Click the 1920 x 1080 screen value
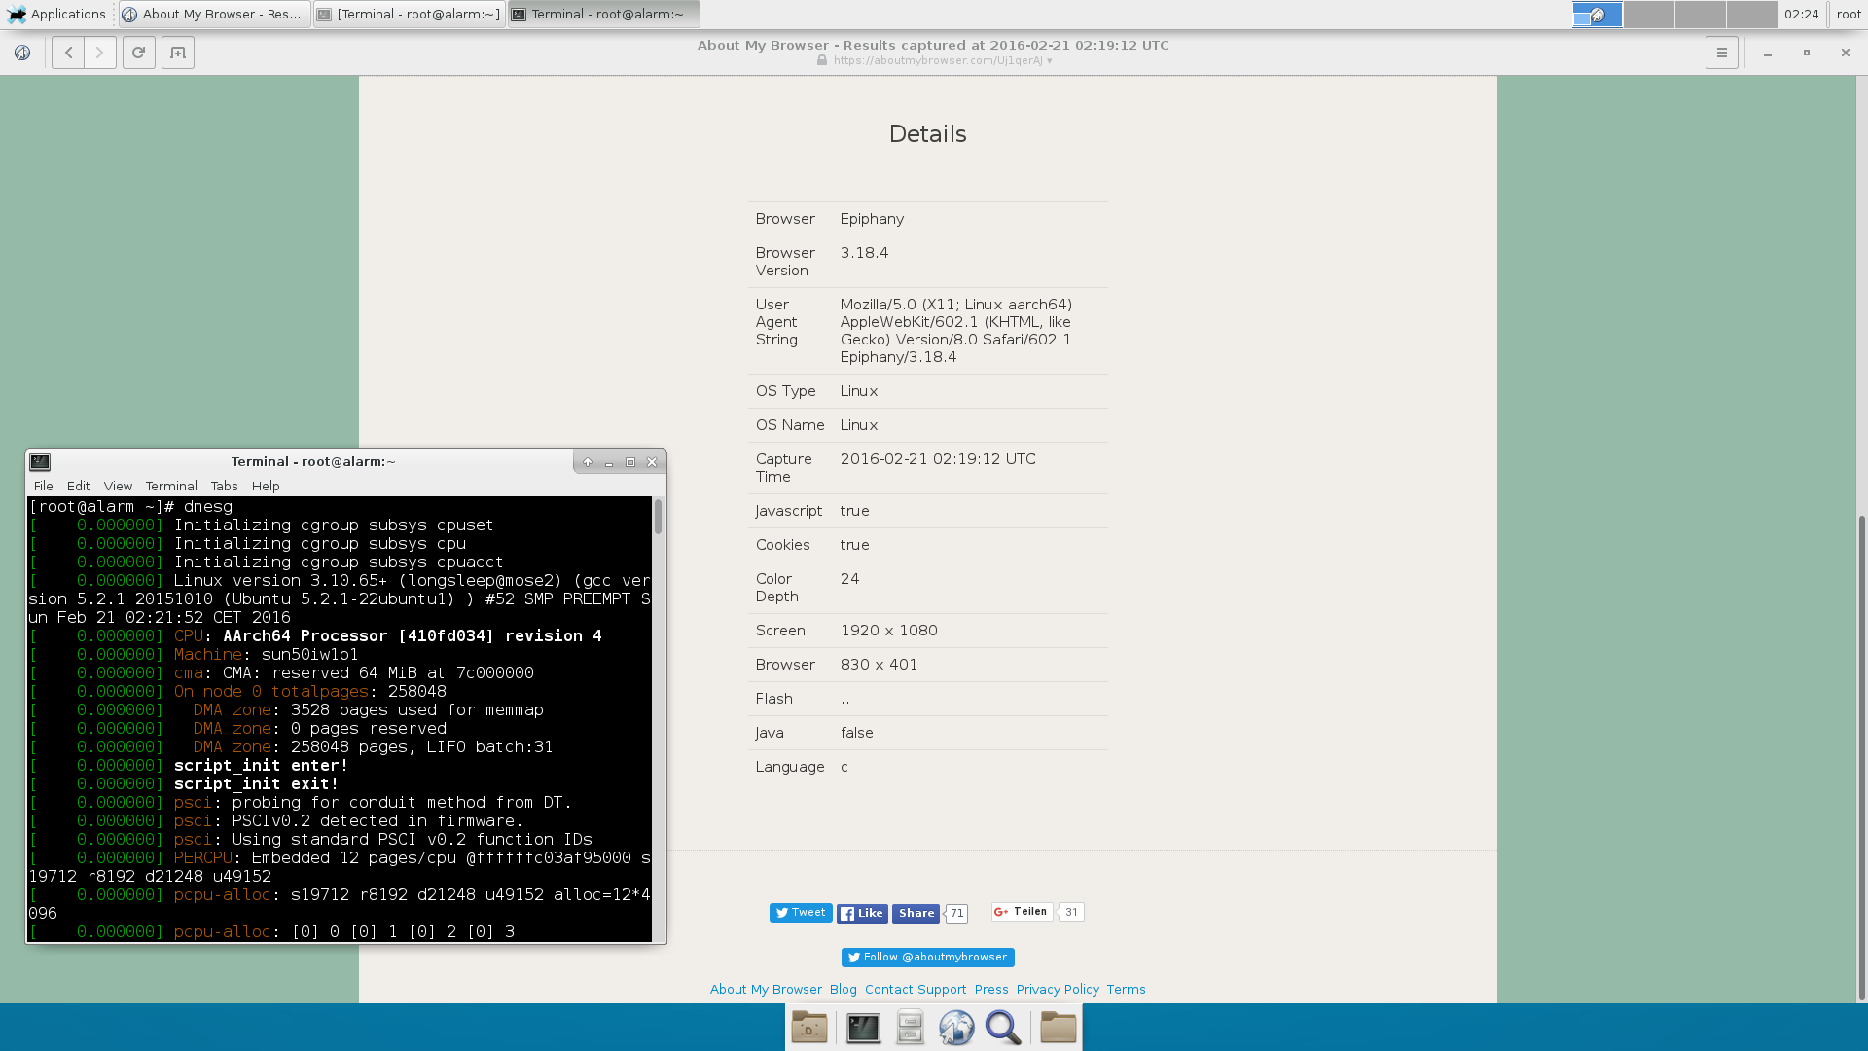The height and width of the screenshot is (1051, 1868). coord(888,631)
